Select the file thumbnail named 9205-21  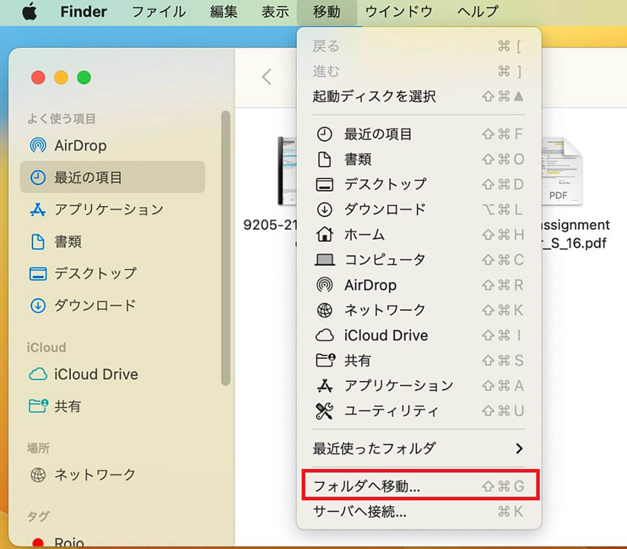tap(287, 170)
